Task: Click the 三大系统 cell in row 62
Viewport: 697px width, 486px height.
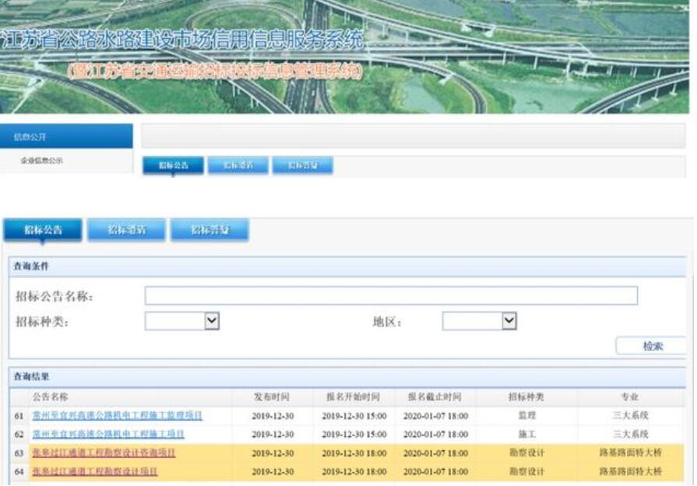Action: 630,434
